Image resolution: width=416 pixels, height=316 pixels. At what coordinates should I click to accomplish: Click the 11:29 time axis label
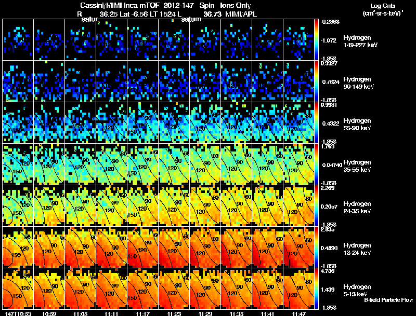[205, 313]
